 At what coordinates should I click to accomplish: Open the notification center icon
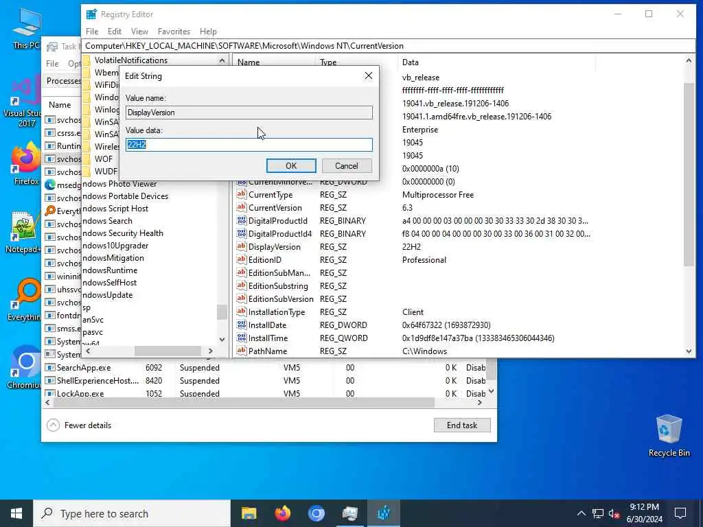[x=680, y=513]
